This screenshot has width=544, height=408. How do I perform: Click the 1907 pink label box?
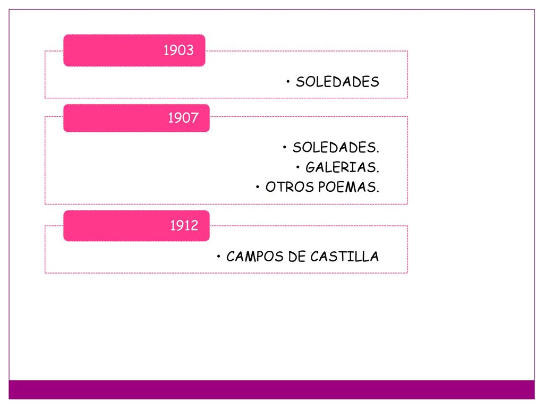coord(137,118)
